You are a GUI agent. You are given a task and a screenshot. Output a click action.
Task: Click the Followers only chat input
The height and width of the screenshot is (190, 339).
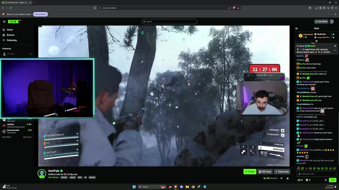(x=316, y=174)
